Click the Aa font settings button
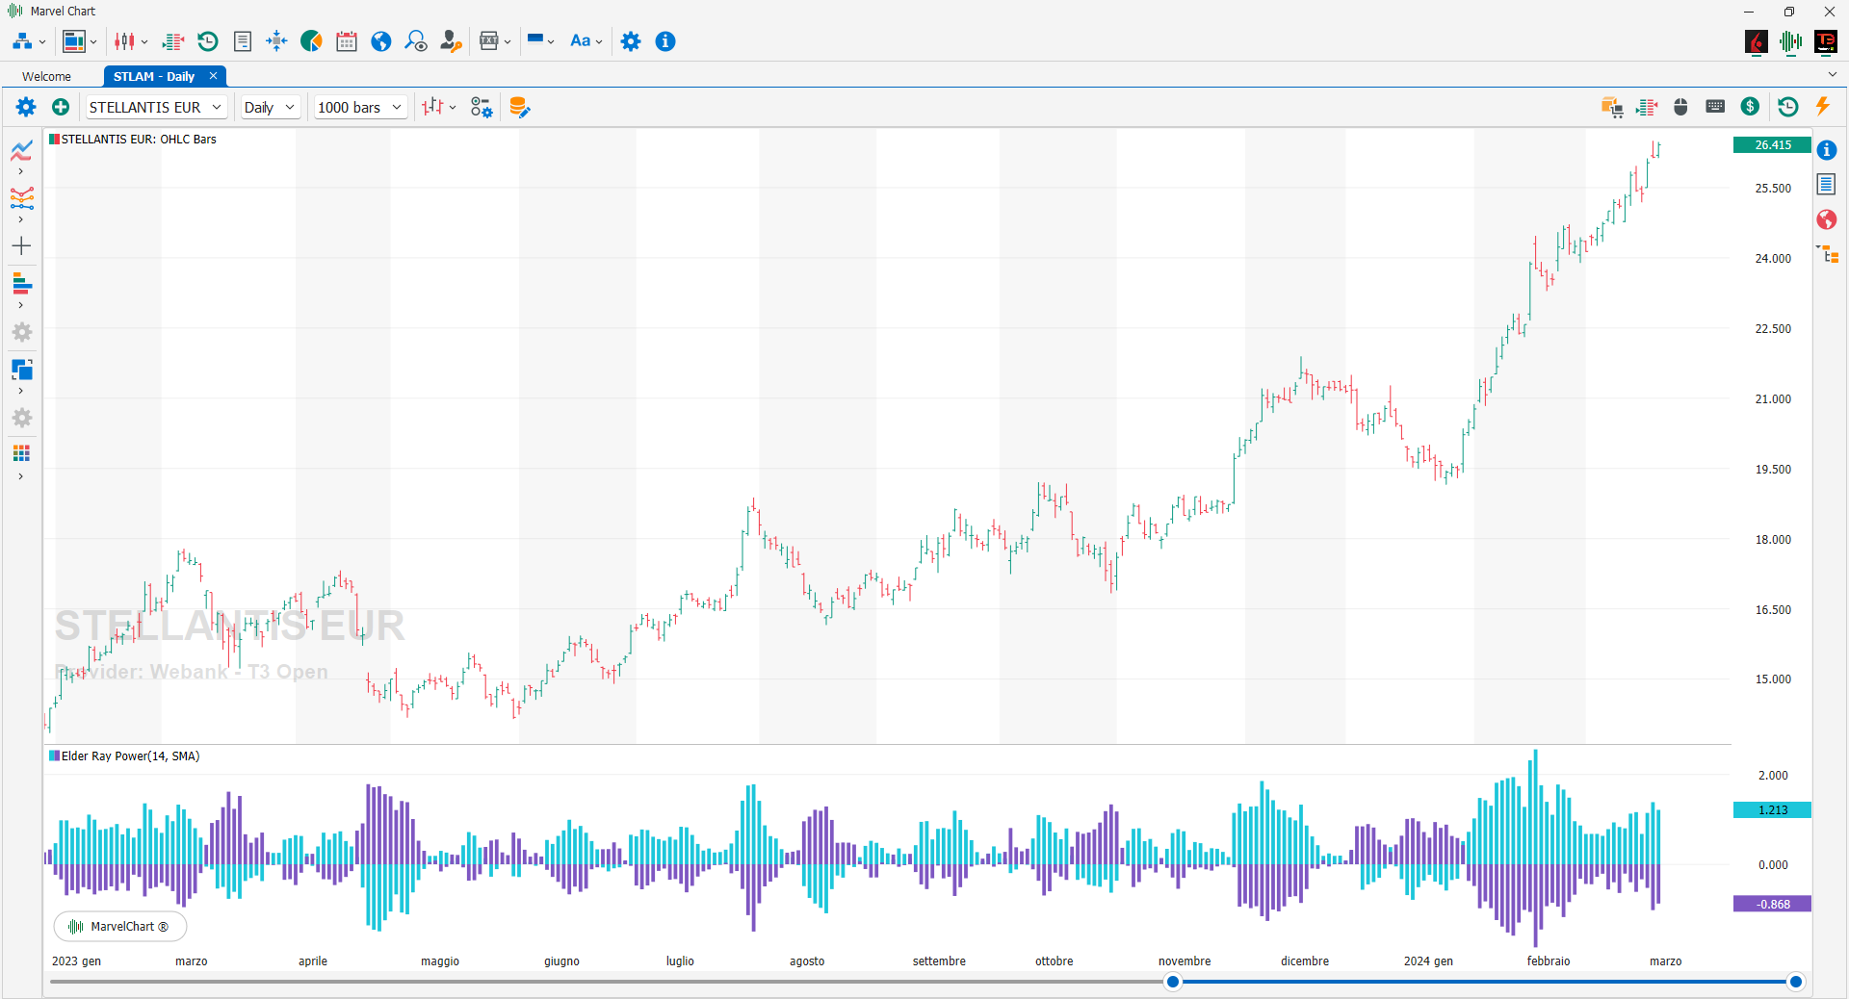 pyautogui.click(x=586, y=41)
